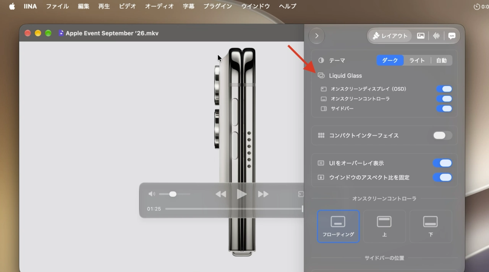
Task: Open the プラグイン menu
Action: [x=218, y=6]
